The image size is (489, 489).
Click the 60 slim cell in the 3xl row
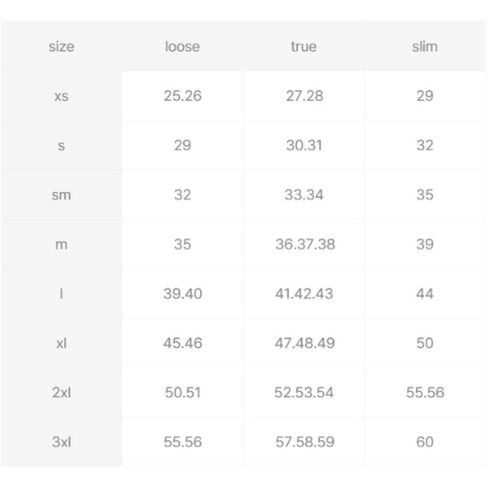tap(425, 442)
